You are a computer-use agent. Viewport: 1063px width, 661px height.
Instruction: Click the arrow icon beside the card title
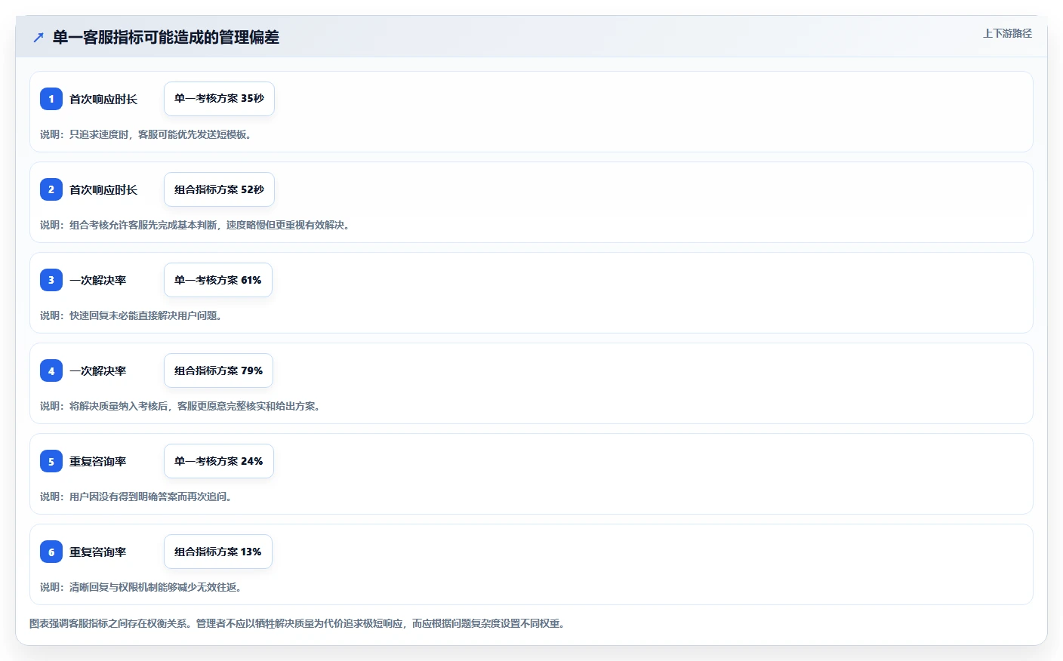[x=39, y=37]
